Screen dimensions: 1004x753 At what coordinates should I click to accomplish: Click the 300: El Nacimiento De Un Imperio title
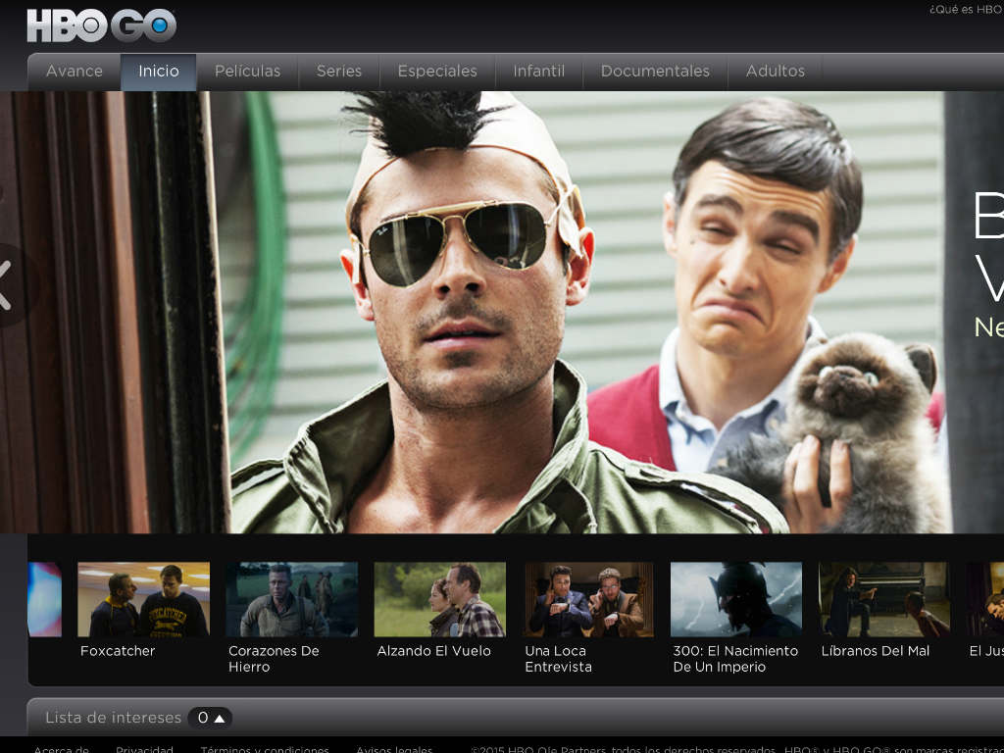coord(735,659)
